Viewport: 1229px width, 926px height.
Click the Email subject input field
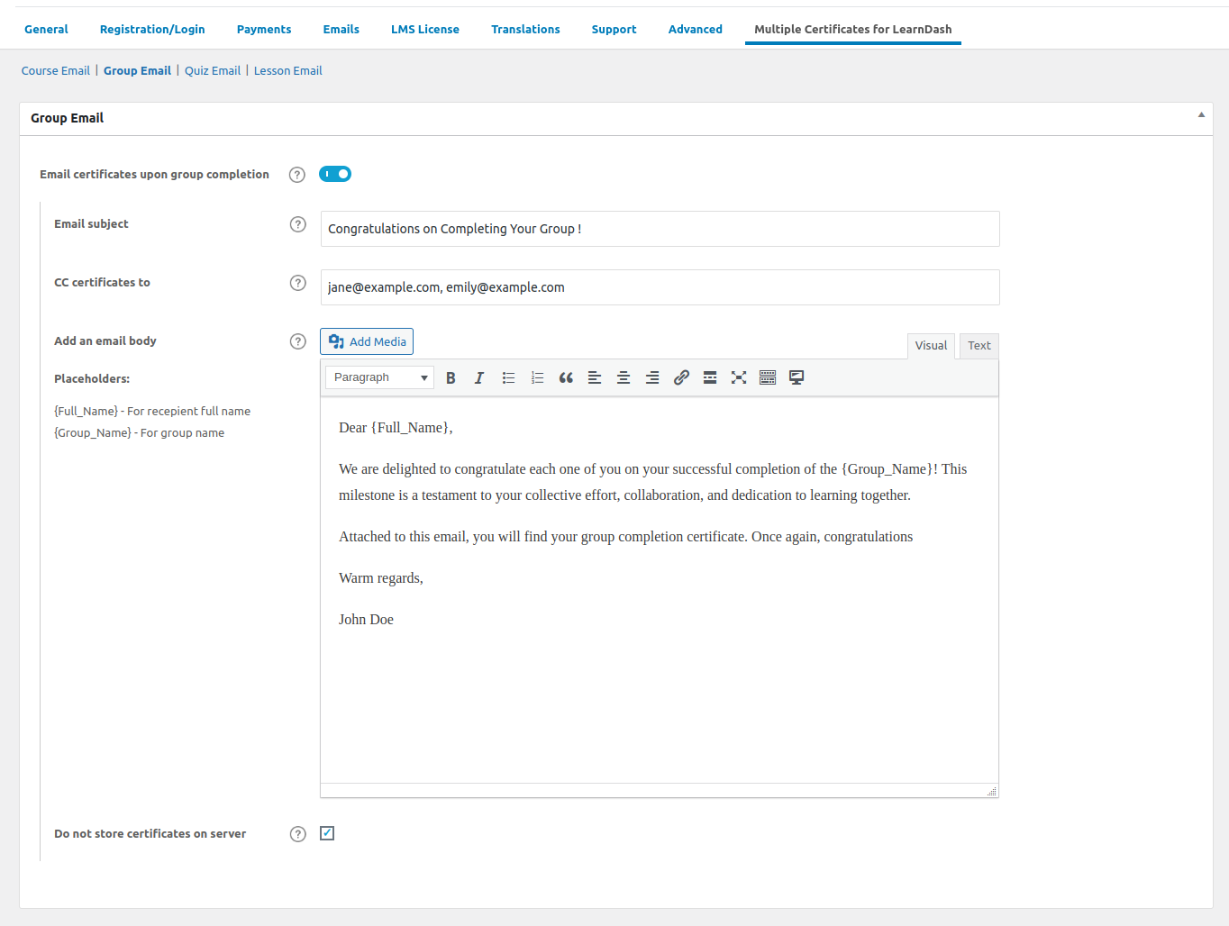(x=660, y=229)
